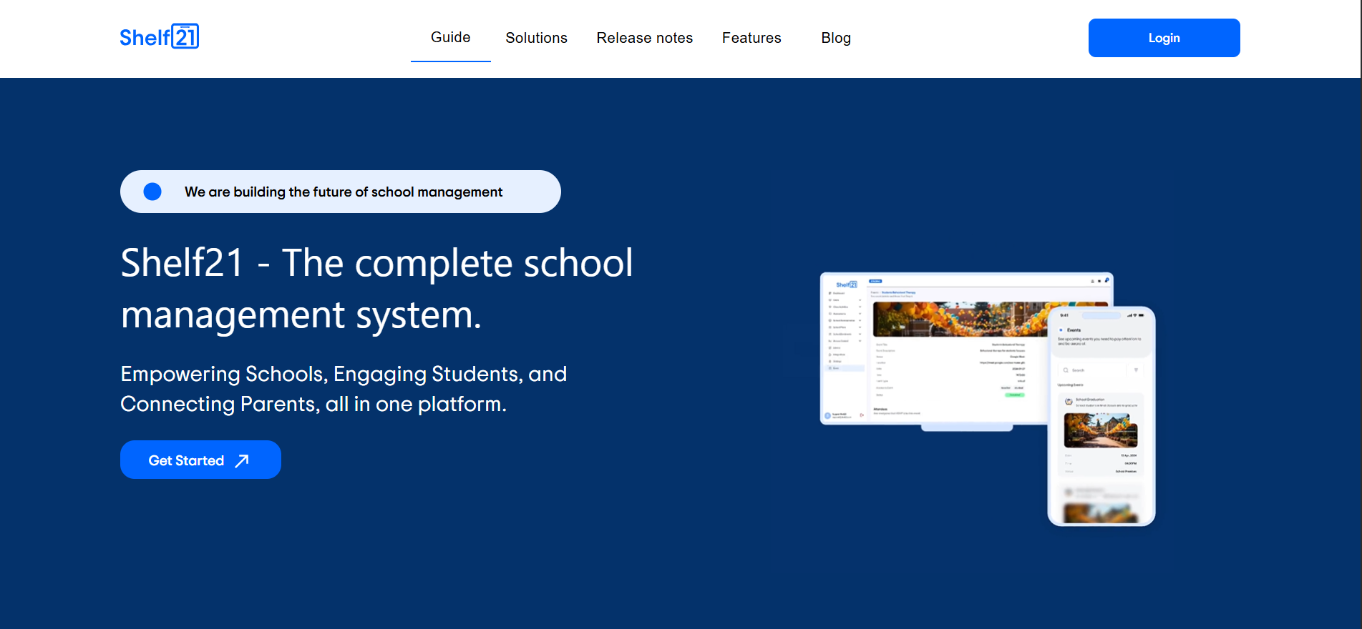The image size is (1362, 629).
Task: Open the School Graduation photo in the phone mockup
Action: pyautogui.click(x=1100, y=430)
